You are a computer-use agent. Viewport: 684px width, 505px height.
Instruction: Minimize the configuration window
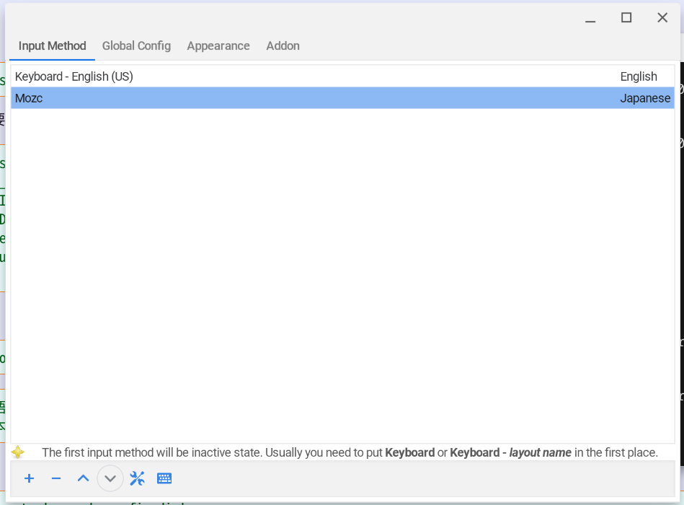[x=590, y=17]
